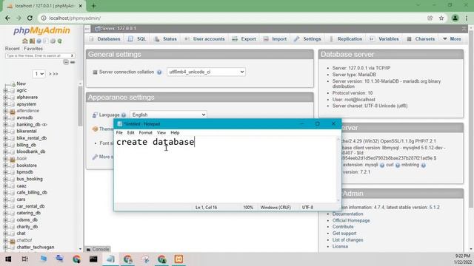Open the Edit menu in Notepad

click(130, 133)
